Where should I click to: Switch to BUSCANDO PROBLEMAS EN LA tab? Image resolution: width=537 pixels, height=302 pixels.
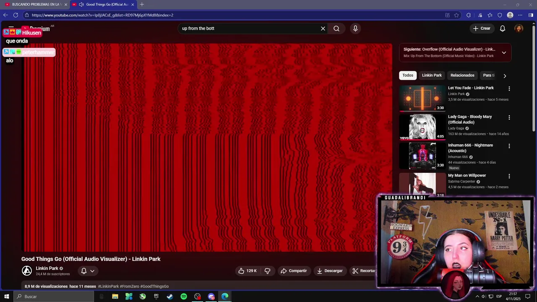tap(36, 5)
